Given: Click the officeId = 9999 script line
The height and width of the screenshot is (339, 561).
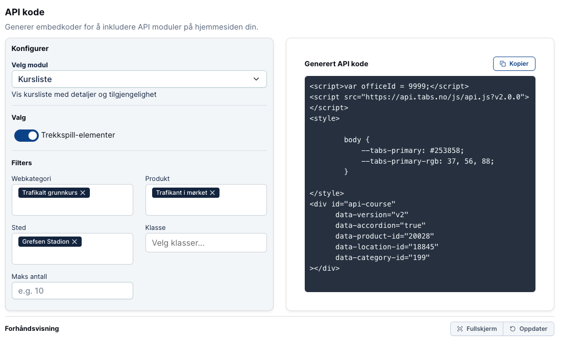Looking at the screenshot, I should coord(389,86).
